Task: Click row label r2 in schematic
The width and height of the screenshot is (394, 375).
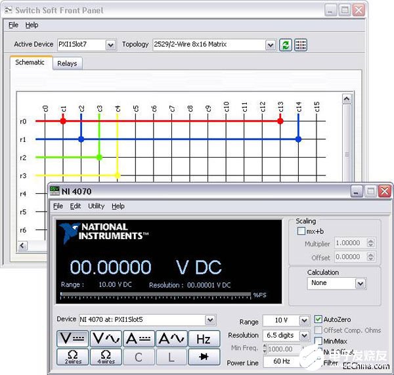Action: [23, 158]
